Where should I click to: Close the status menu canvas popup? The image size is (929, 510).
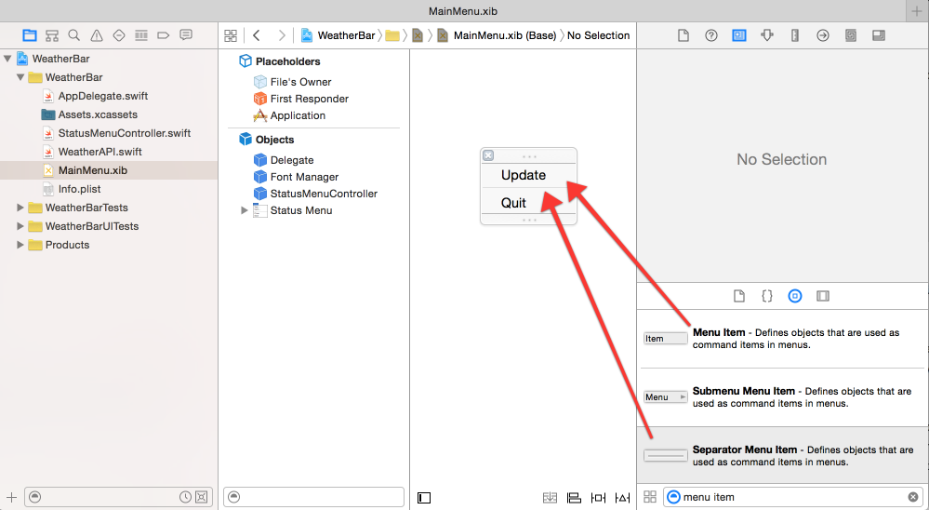pyautogui.click(x=488, y=155)
